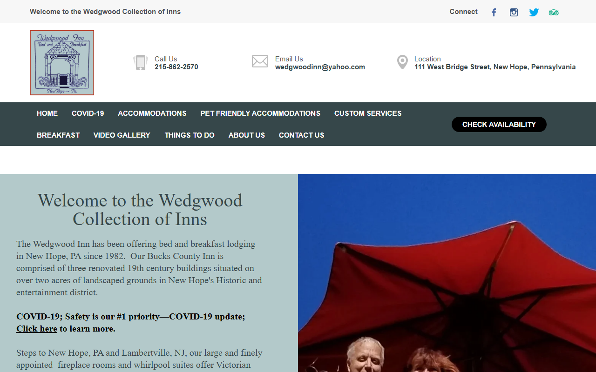Click the paragraph beginning 'Steps to New Hope'
The width and height of the screenshot is (596, 372).
139,359
